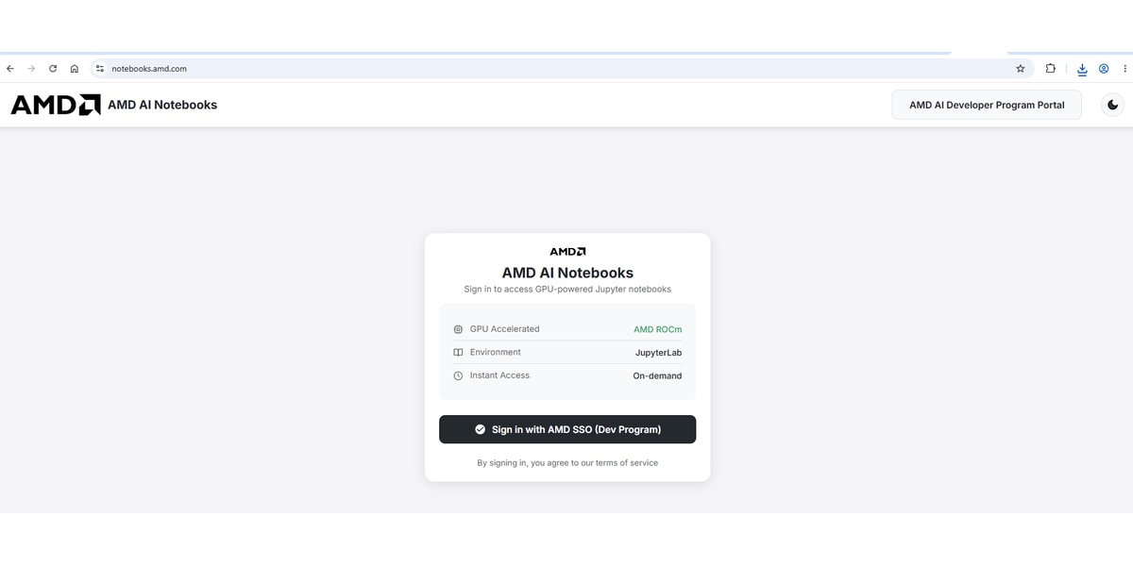Click the Instant Access clock icon
This screenshot has width=1133, height=566.
click(458, 375)
